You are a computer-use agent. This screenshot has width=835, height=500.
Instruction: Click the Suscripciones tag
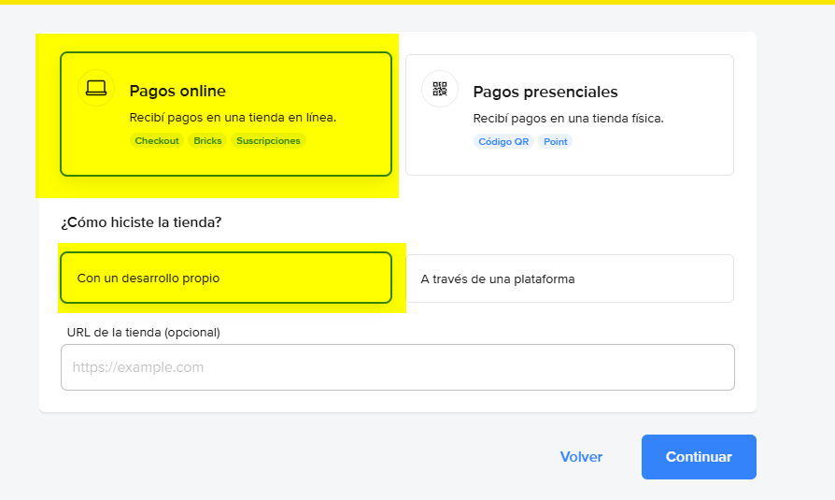pos(268,141)
